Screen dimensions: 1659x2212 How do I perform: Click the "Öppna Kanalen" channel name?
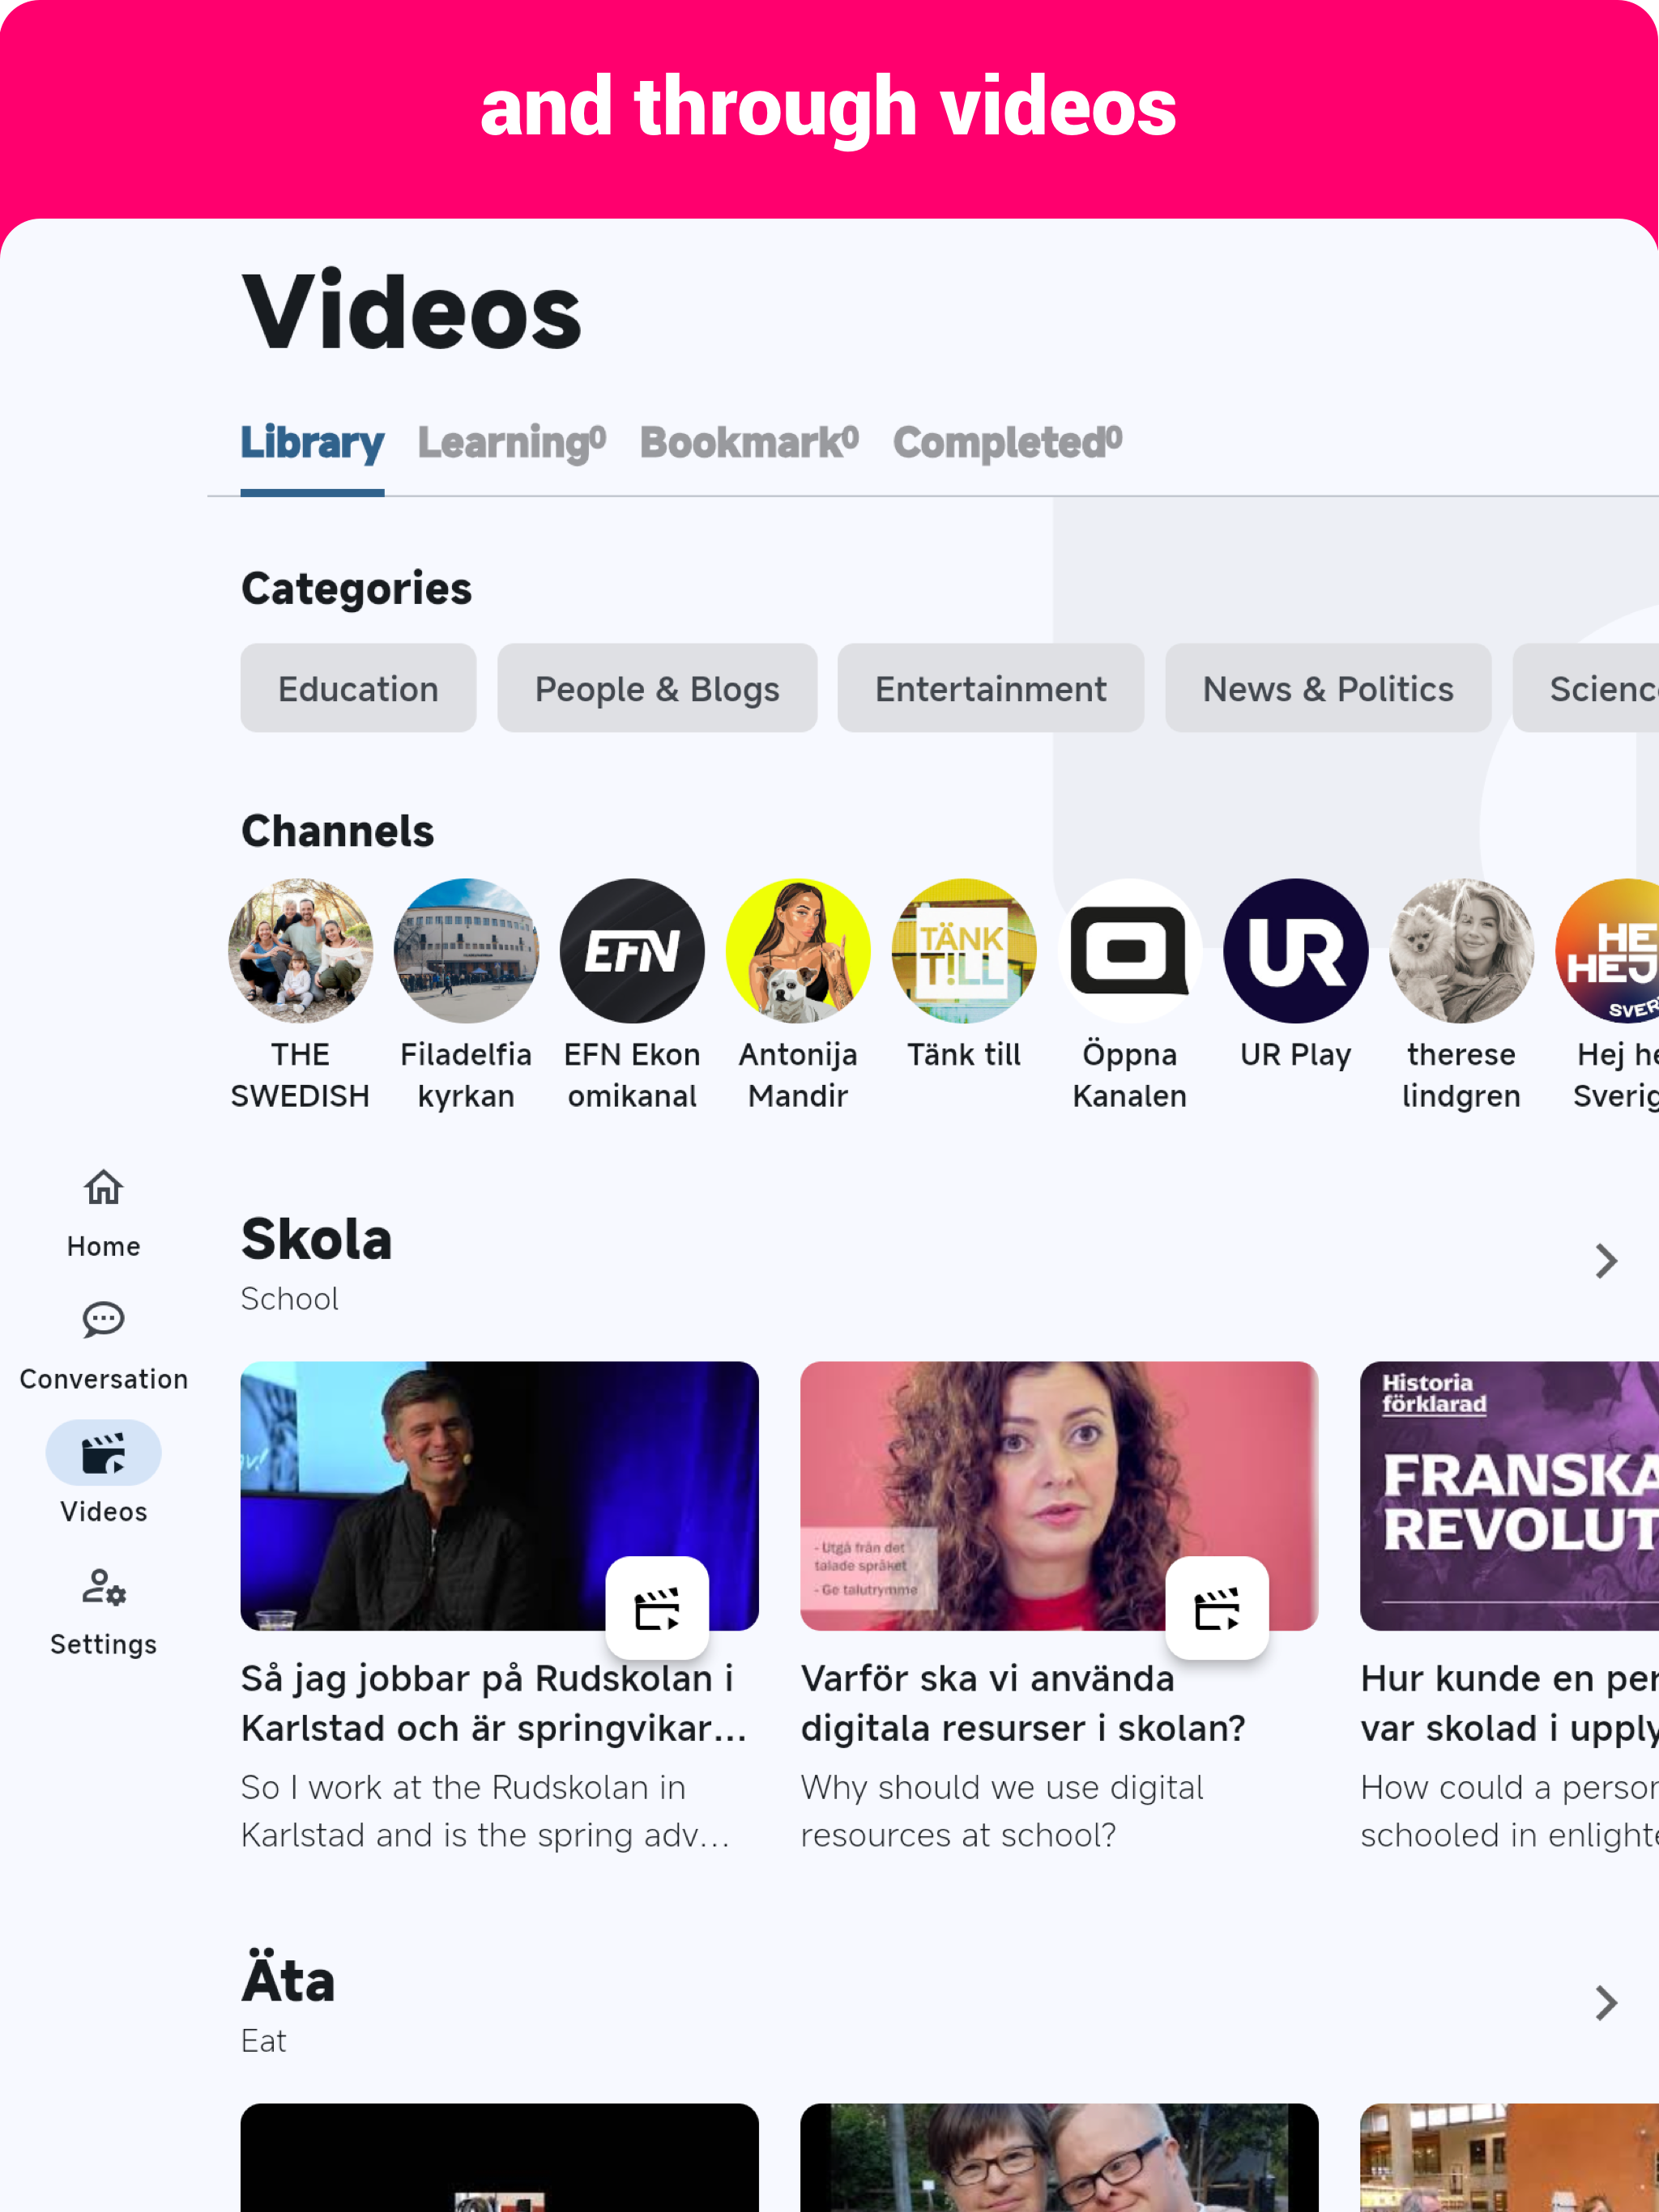[1130, 1075]
